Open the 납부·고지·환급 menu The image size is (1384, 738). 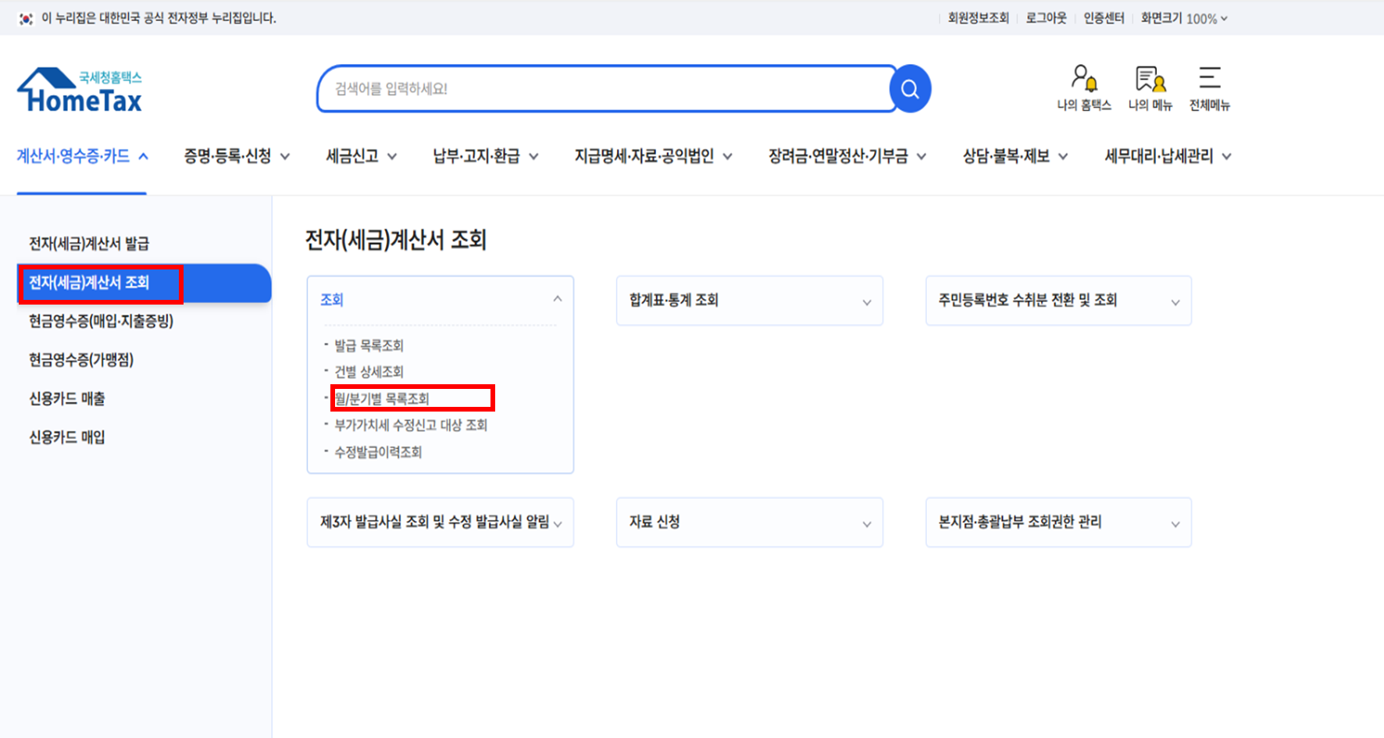pyautogui.click(x=485, y=156)
